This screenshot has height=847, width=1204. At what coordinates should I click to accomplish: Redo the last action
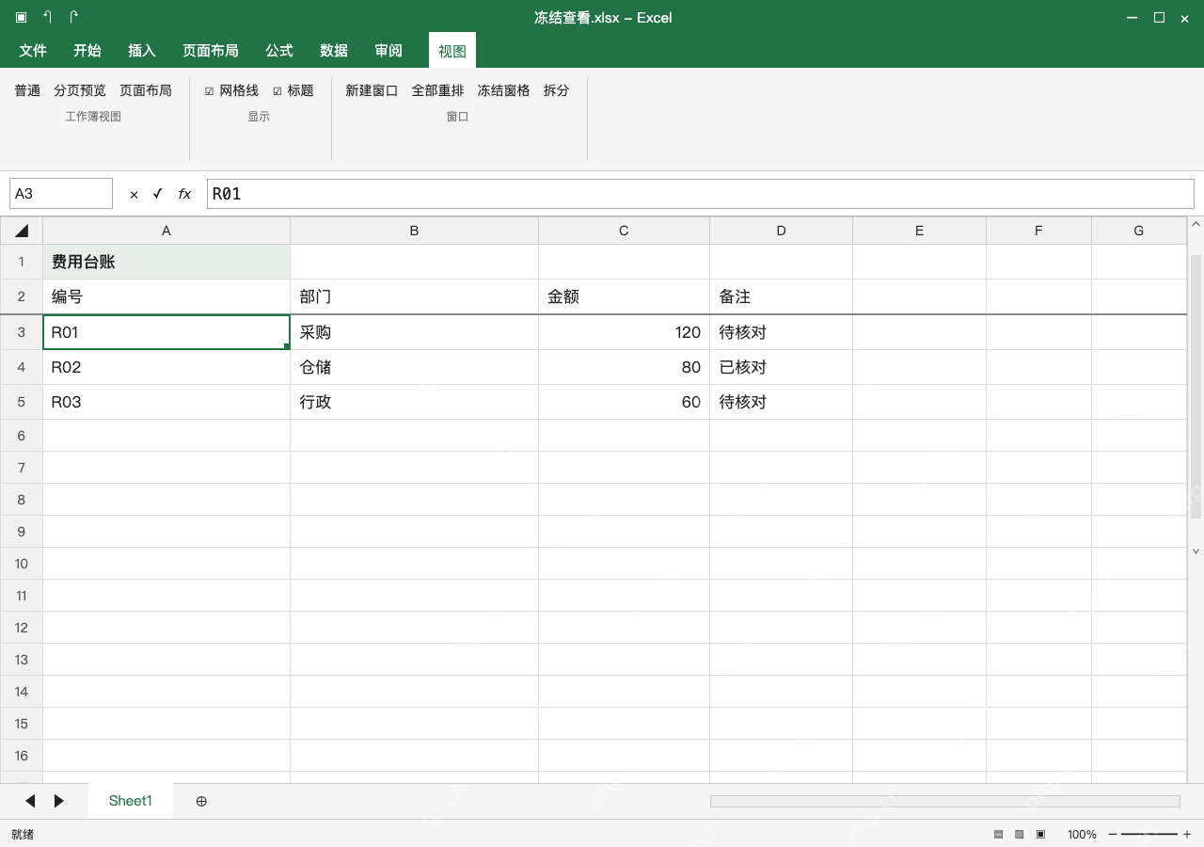click(x=73, y=17)
